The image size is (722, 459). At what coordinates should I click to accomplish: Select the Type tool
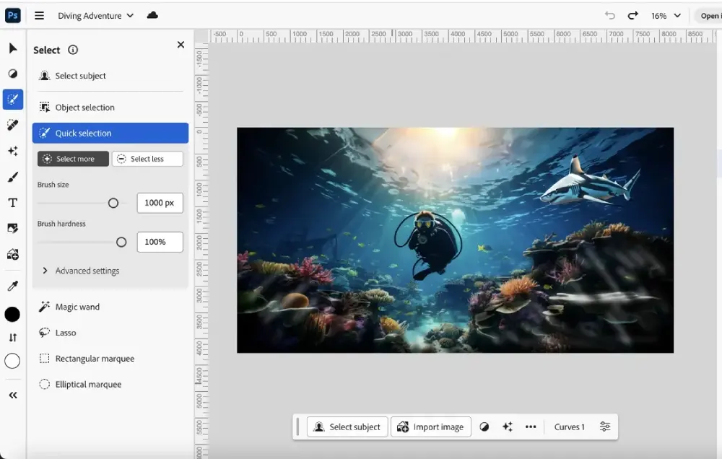[12, 203]
